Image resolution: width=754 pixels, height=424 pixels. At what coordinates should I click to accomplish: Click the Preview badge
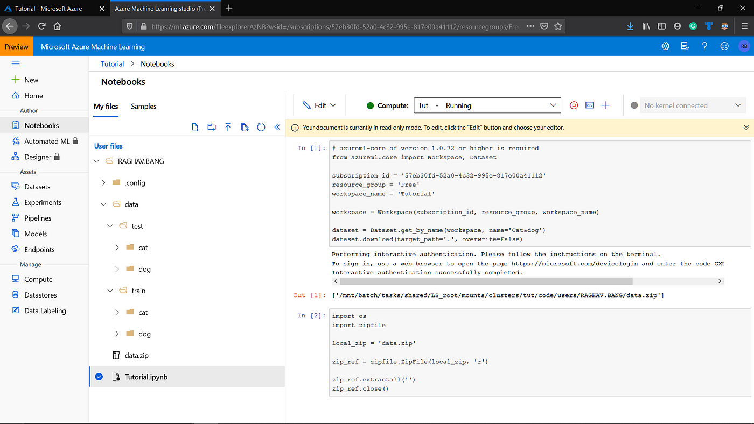pos(17,46)
